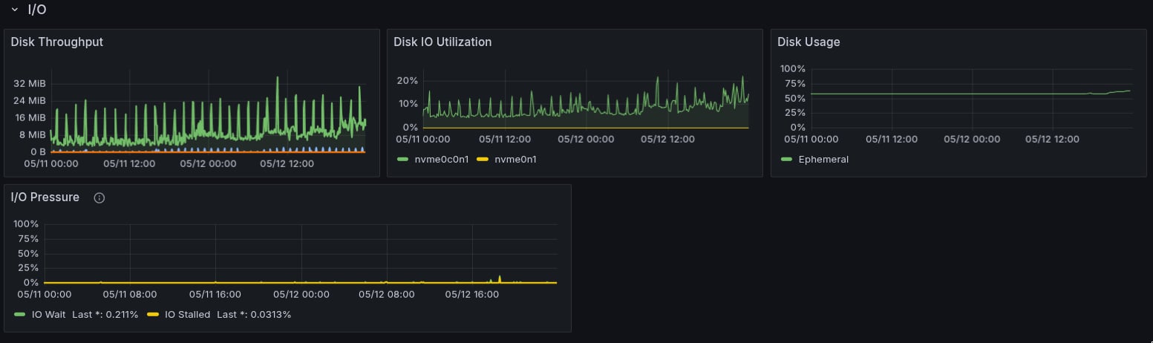Click the '24 MiB' axis label
The height and width of the screenshot is (343, 1153).
[30, 100]
